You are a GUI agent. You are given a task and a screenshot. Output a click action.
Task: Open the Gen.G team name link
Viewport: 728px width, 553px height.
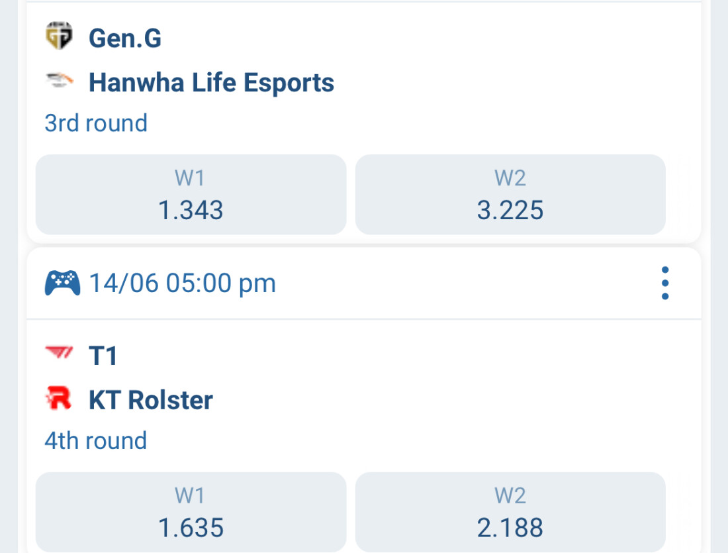coord(125,38)
